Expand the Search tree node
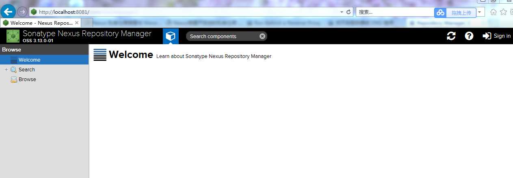Viewport: 513px width, 178px height. [6, 70]
